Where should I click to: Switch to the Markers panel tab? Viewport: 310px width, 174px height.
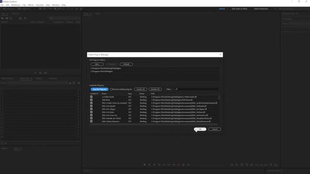[x=39, y=78]
